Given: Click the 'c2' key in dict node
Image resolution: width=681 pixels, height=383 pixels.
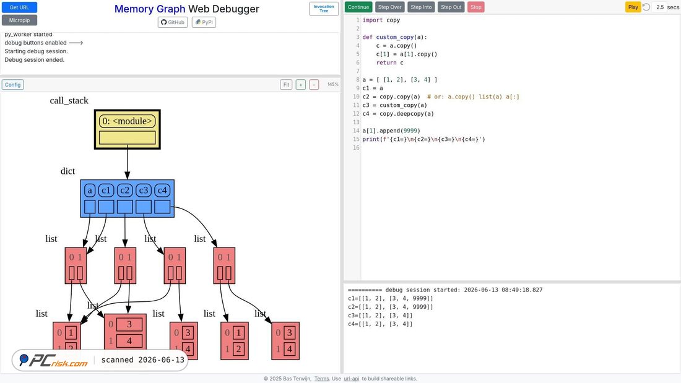Looking at the screenshot, I should pos(124,190).
